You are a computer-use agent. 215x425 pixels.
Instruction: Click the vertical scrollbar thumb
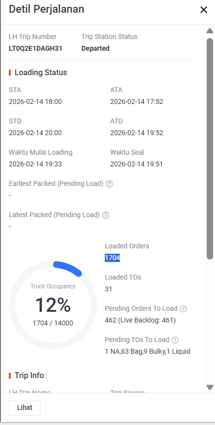click(210, 148)
